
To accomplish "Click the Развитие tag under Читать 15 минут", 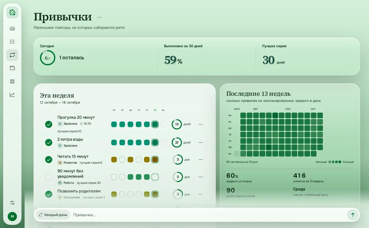I will [x=67, y=163].
